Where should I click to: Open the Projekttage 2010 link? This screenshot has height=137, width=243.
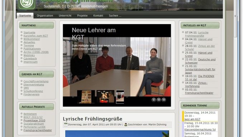tap(34, 120)
